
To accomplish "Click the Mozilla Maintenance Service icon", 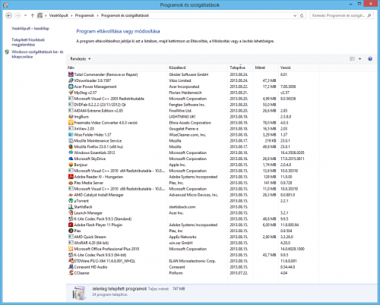I will pyautogui.click(x=71, y=140).
